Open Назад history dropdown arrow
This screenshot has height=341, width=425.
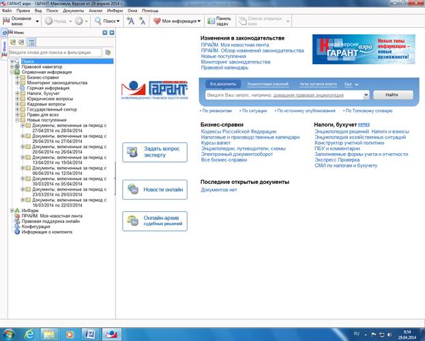[x=70, y=21]
